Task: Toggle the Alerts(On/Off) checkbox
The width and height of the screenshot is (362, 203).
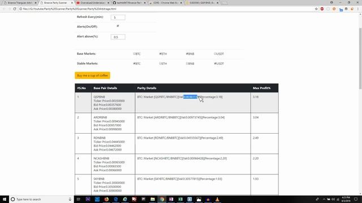Action: click(x=118, y=26)
